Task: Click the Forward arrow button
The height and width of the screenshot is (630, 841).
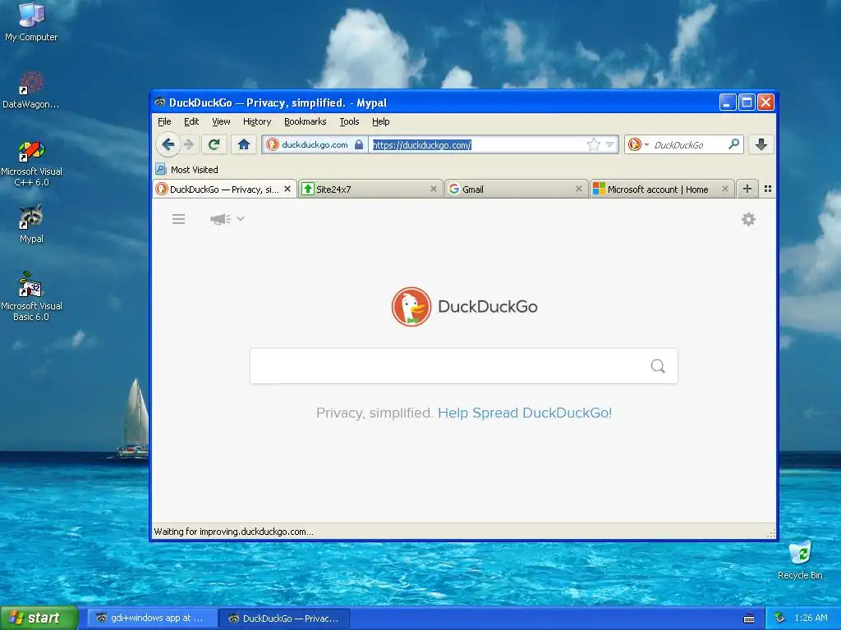Action: 189,144
